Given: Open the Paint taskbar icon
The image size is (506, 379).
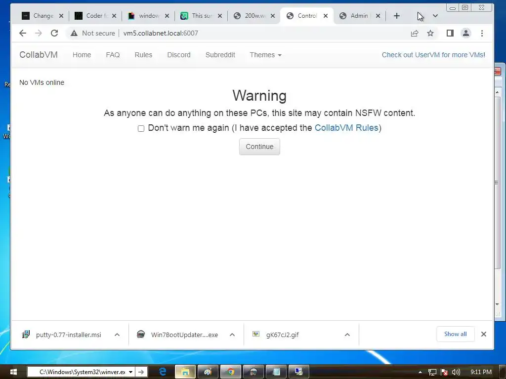Looking at the screenshot, I should pos(208,372).
